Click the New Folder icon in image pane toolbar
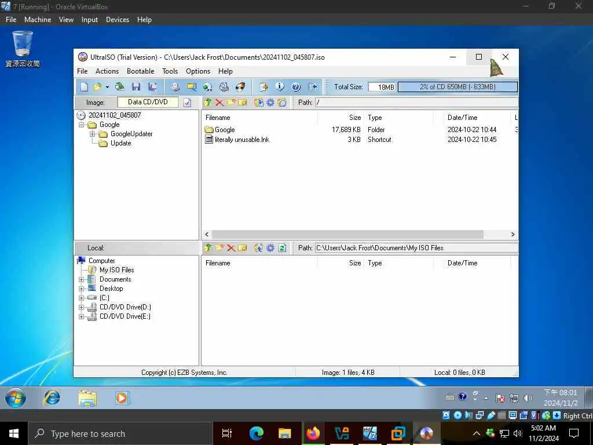Screen dimensions: 593x445 pos(231,103)
